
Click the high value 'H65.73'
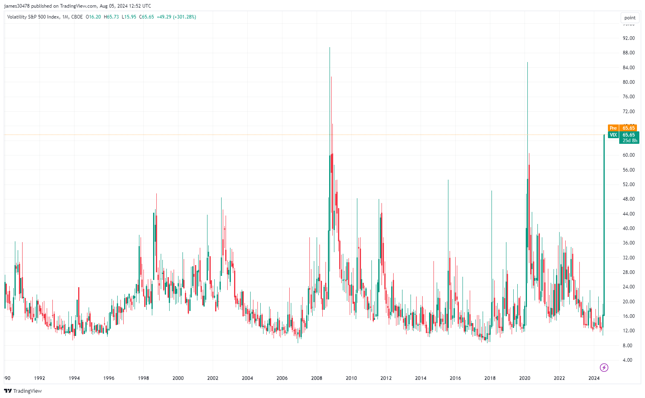(x=111, y=17)
